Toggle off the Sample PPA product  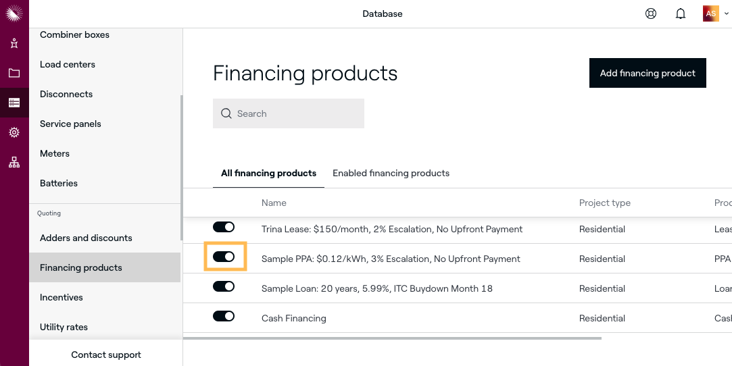tap(224, 257)
